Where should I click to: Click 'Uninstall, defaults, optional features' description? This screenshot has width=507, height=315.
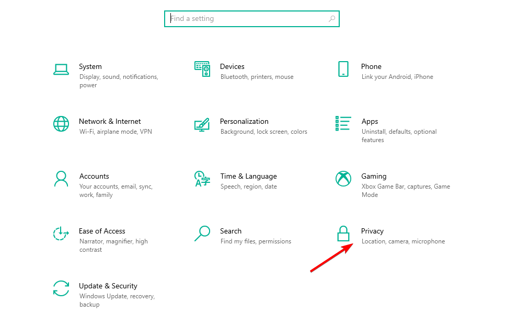click(399, 136)
